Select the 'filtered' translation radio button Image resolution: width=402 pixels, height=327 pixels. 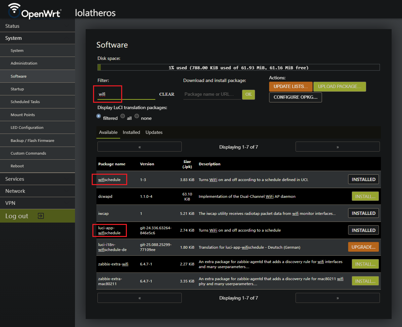coord(99,116)
